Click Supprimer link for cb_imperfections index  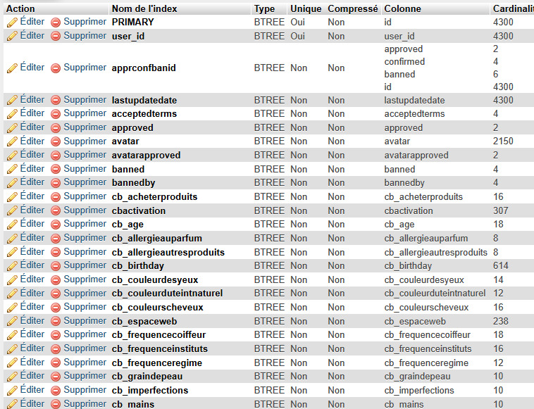pyautogui.click(x=85, y=389)
